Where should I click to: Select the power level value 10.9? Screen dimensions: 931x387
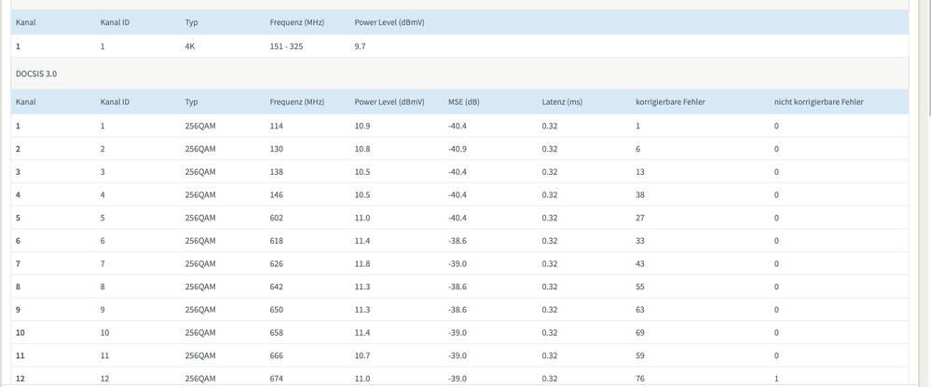[x=363, y=126]
